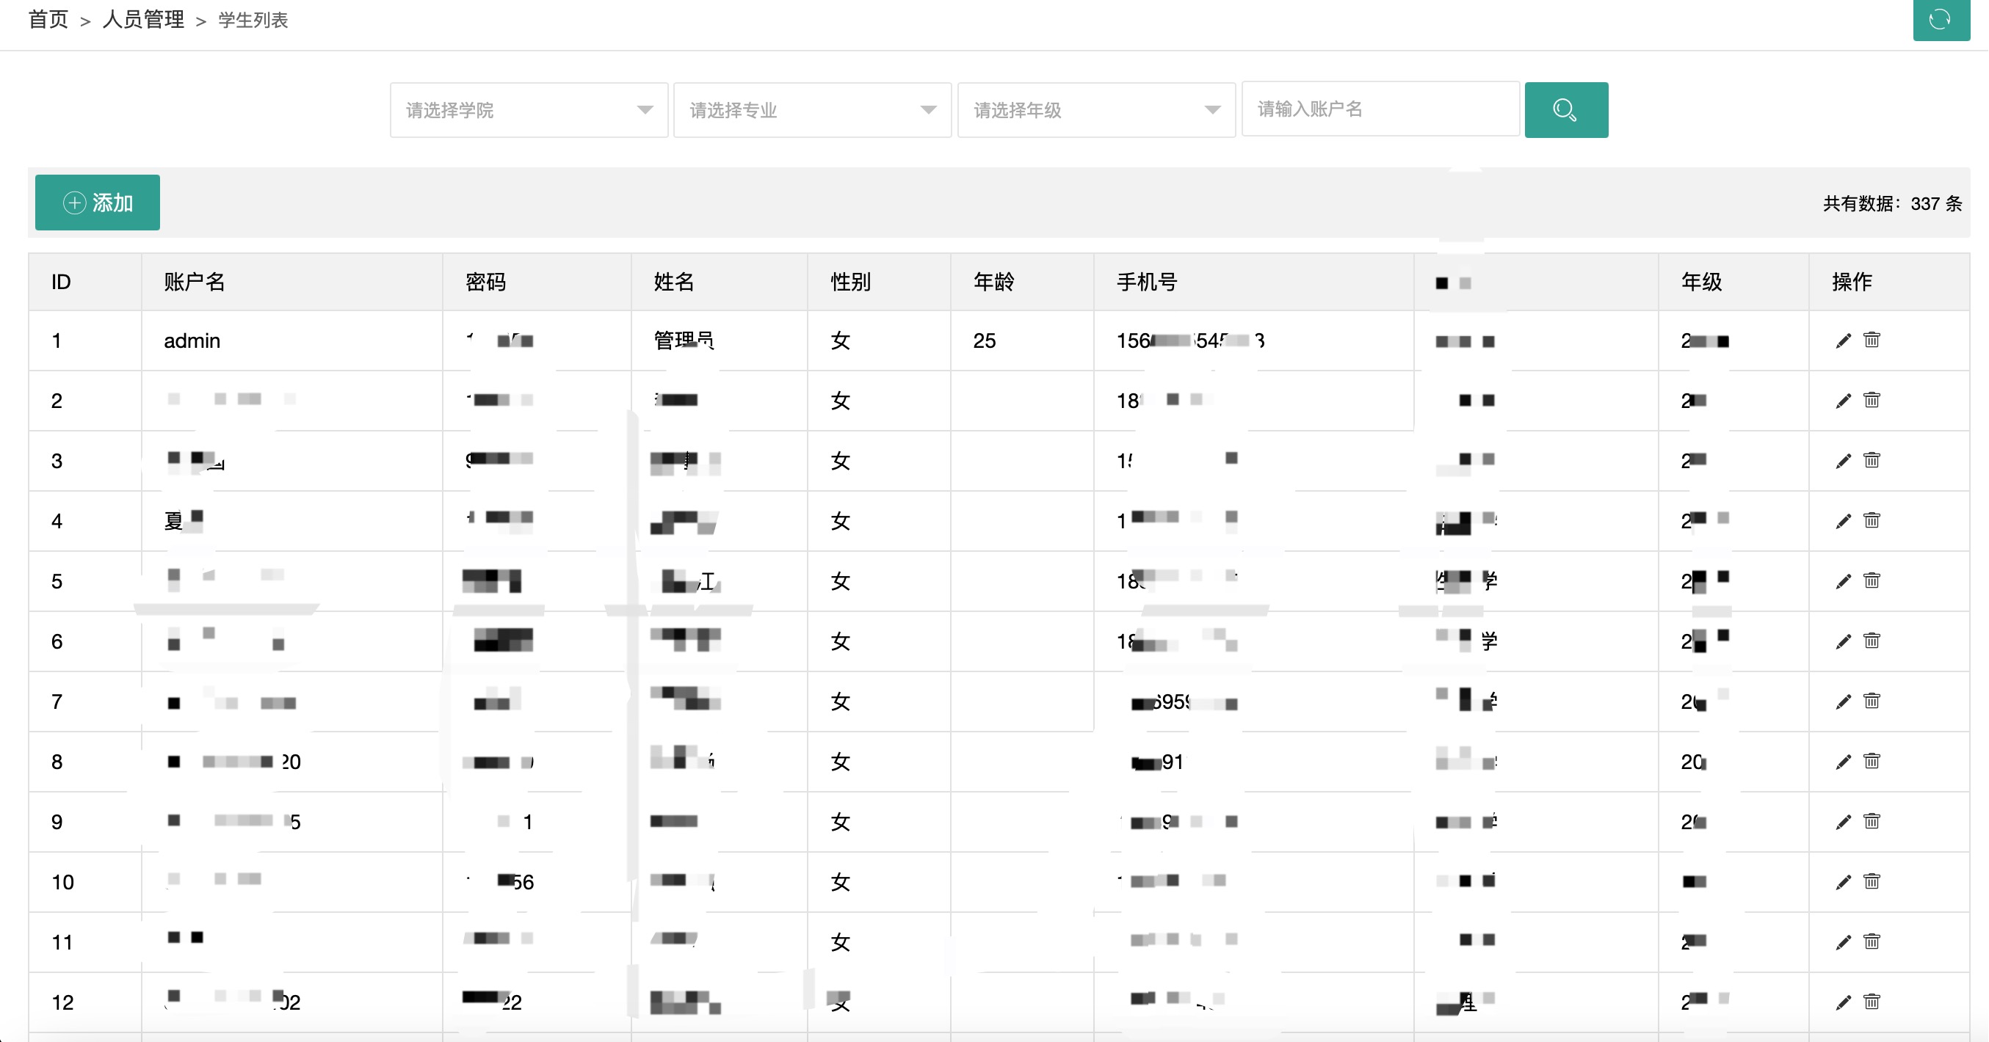This screenshot has height=1042, width=1989.
Task: Click 人员管理 breadcrumb link
Action: [143, 19]
